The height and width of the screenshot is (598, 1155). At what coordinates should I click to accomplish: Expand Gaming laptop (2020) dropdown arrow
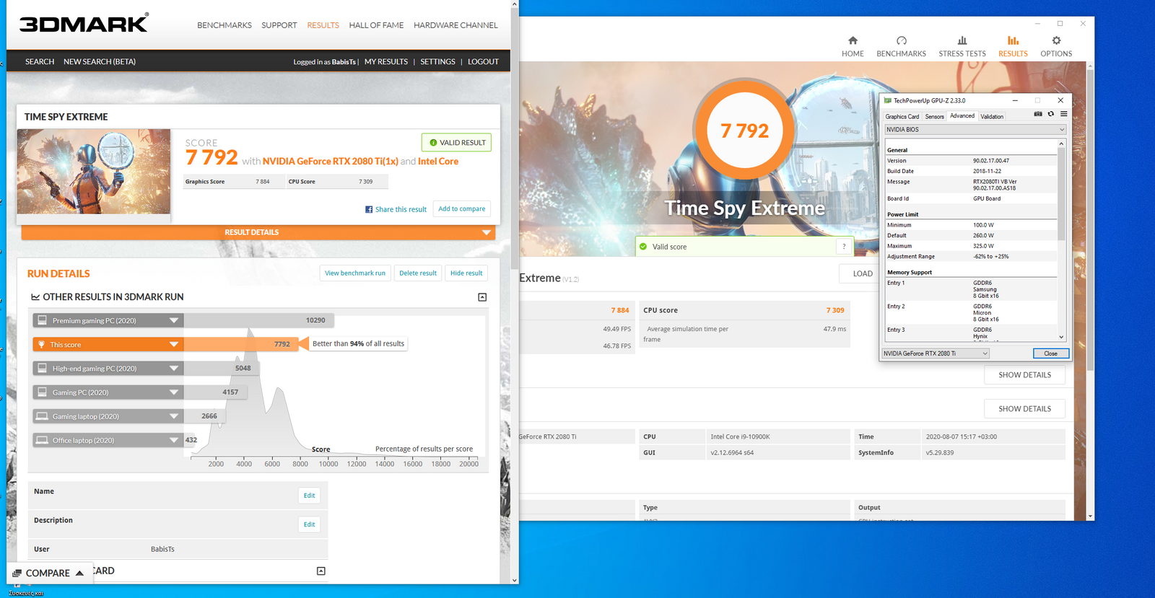tap(174, 416)
